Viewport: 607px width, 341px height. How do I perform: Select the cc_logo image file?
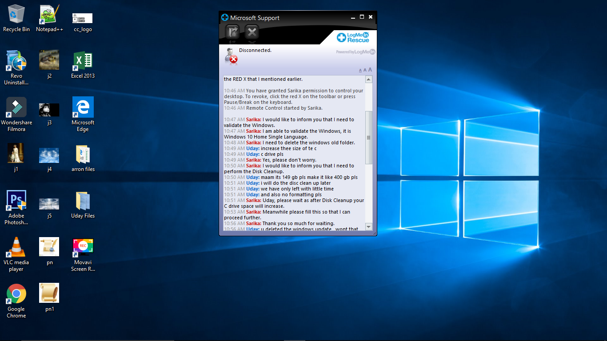[83, 21]
